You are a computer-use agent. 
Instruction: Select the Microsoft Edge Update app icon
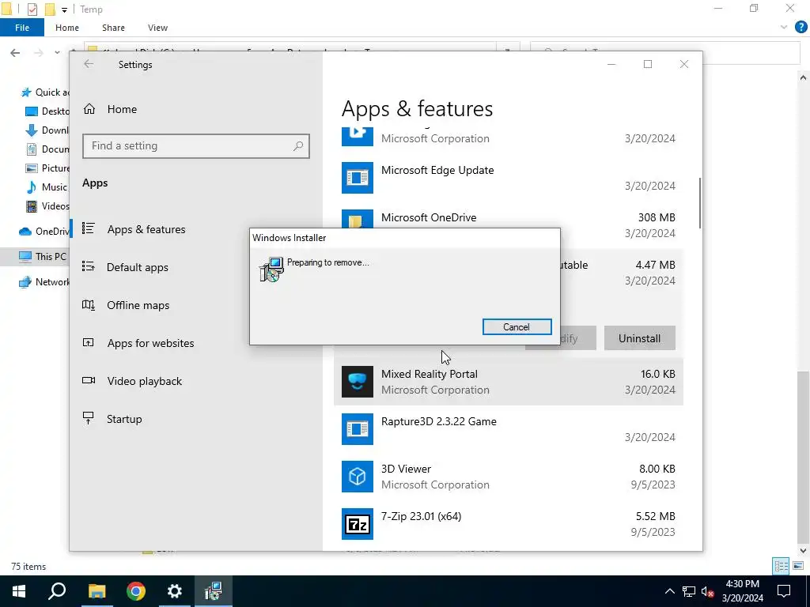click(x=358, y=178)
